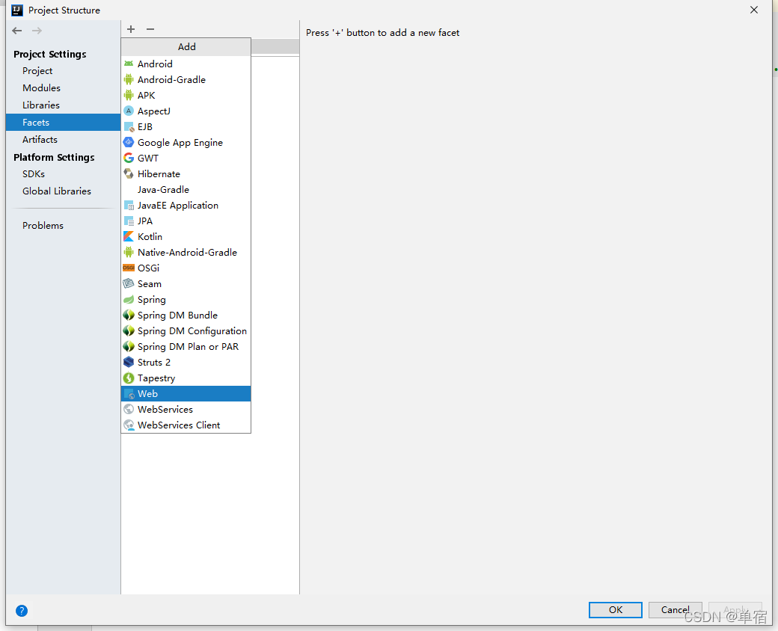
Task: Open Global Libraries settings
Action: [63, 191]
